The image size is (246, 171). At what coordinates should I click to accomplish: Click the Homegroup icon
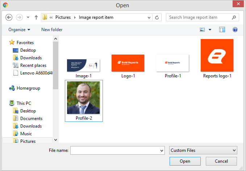click(12, 88)
